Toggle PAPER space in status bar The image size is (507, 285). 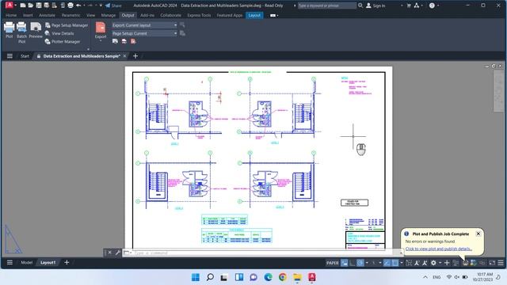coord(333,263)
